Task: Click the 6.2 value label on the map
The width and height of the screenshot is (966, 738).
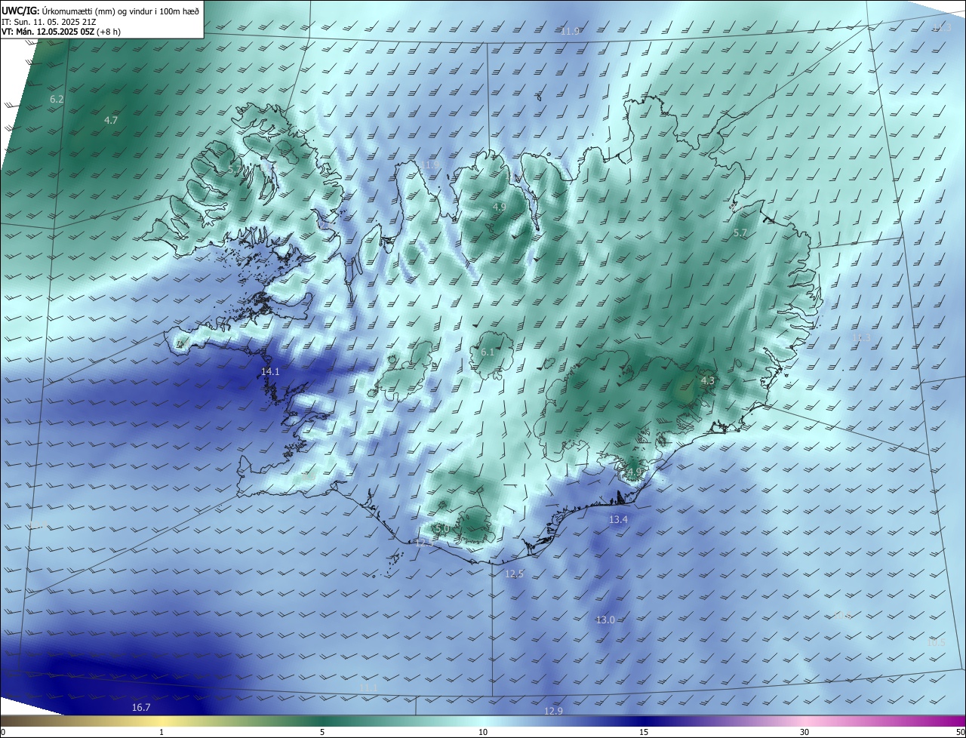Action: pos(57,100)
